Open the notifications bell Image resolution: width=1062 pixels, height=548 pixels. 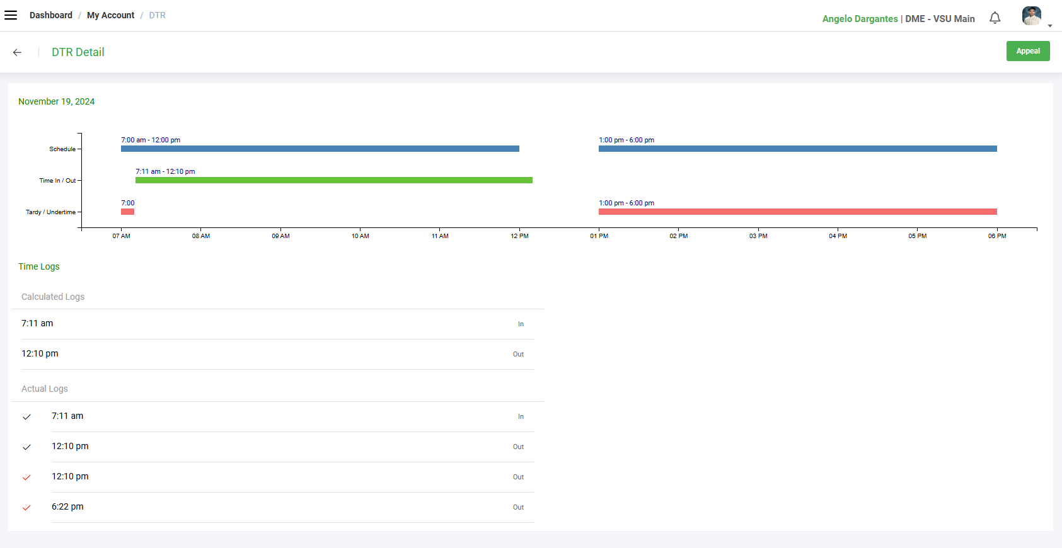[995, 18]
